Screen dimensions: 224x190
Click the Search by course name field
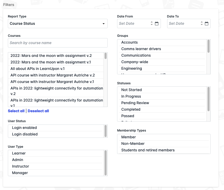click(58, 43)
